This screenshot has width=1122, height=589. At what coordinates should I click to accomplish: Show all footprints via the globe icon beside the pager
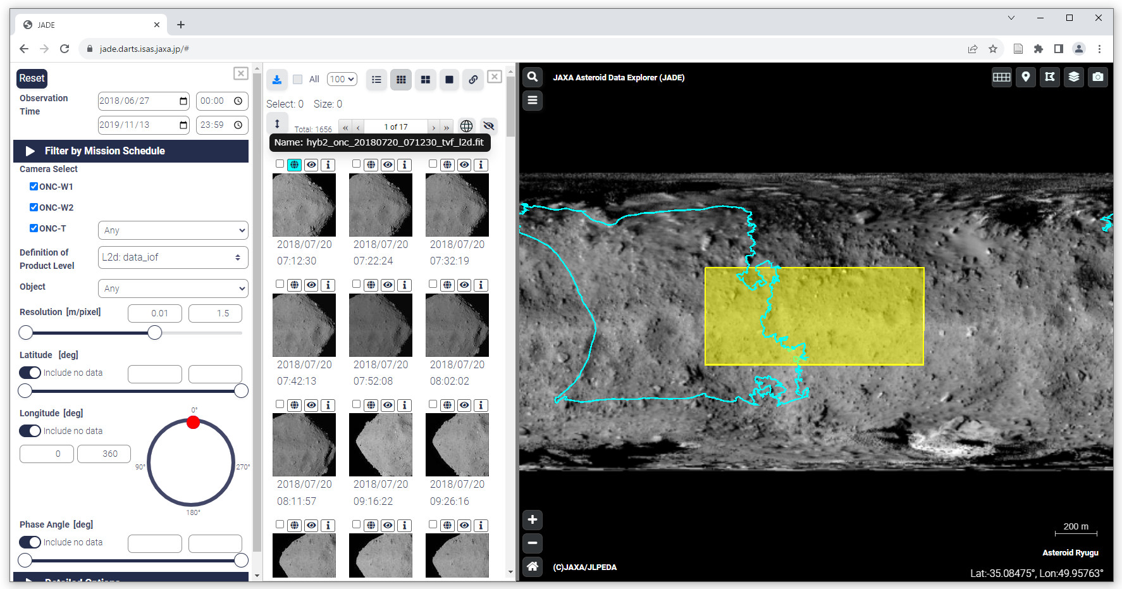(467, 126)
